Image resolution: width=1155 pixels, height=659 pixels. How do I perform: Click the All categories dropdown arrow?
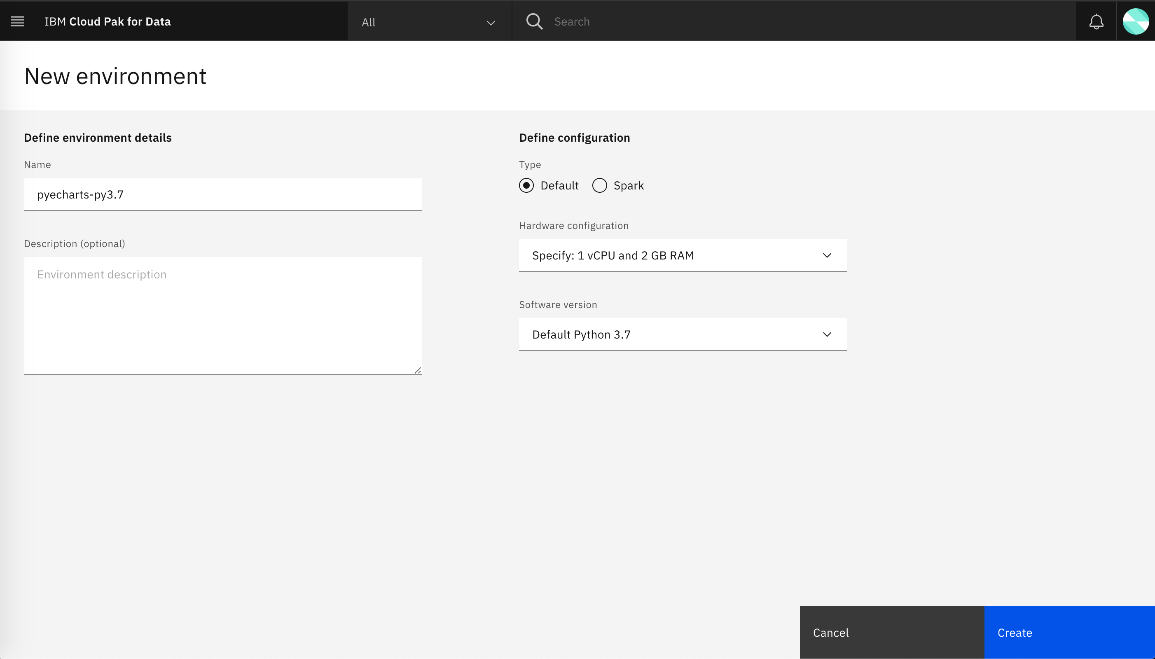(490, 21)
